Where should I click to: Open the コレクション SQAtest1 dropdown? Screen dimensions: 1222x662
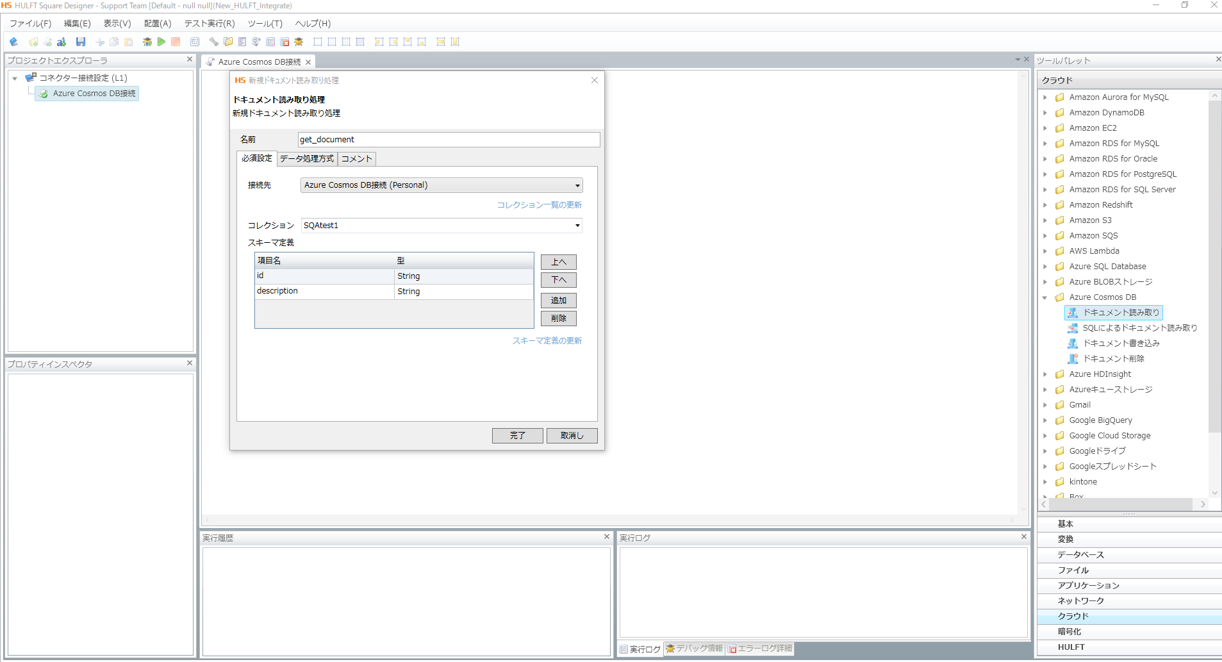(x=577, y=226)
